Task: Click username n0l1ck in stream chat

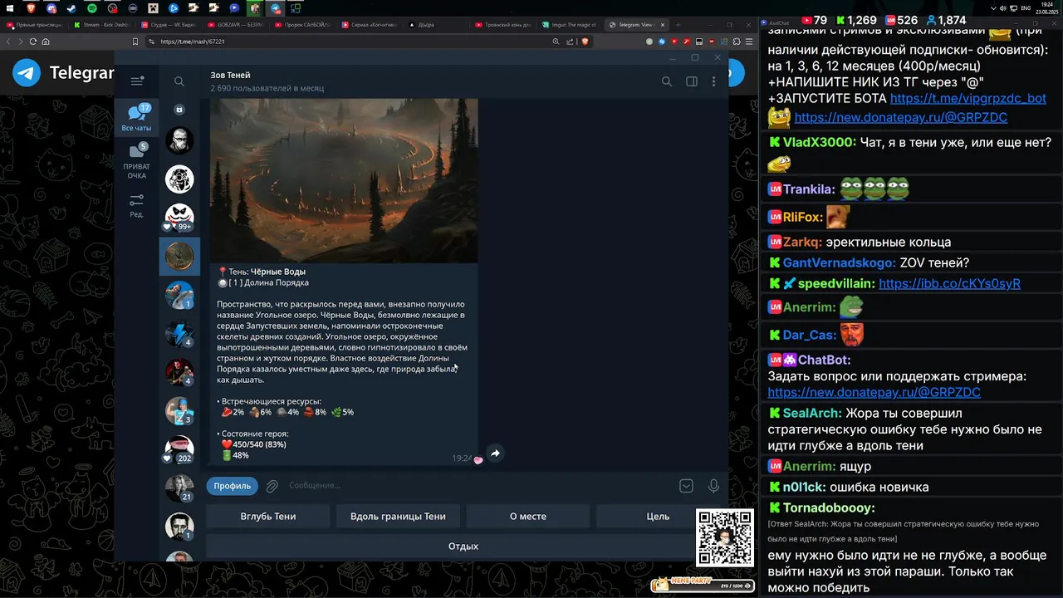Action: point(803,488)
